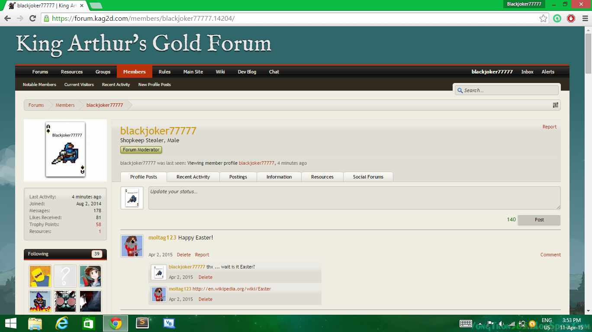
Task: Select the Profile Posts tab
Action: [143, 177]
